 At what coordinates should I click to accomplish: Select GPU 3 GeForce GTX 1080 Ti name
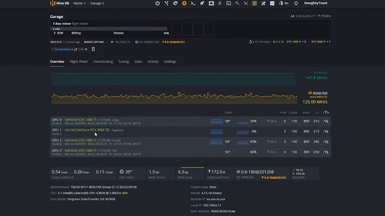80,151
